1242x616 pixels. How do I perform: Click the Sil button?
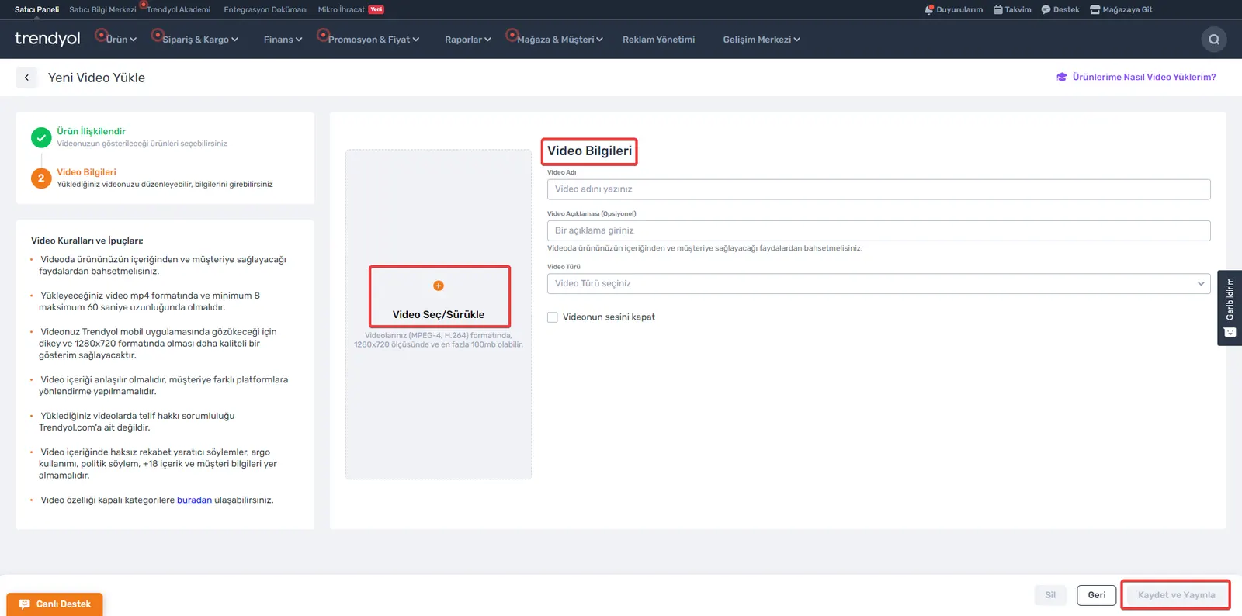coord(1050,595)
